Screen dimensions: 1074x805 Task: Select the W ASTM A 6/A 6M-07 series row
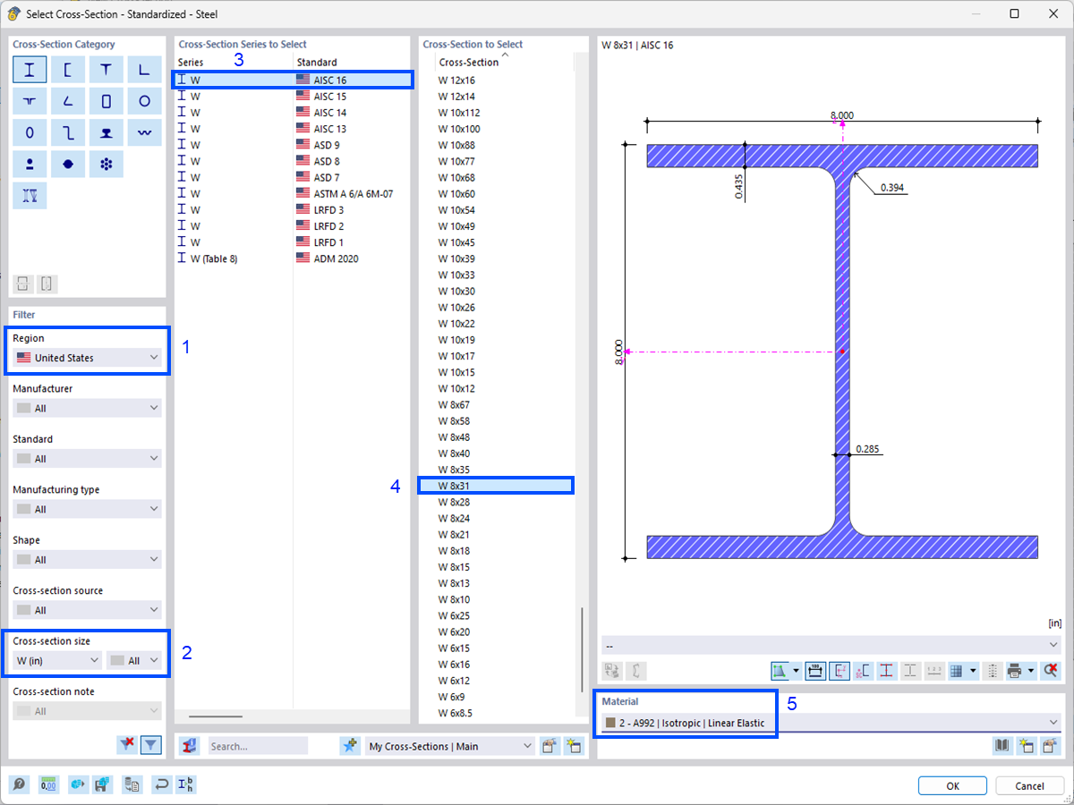pyautogui.click(x=293, y=193)
